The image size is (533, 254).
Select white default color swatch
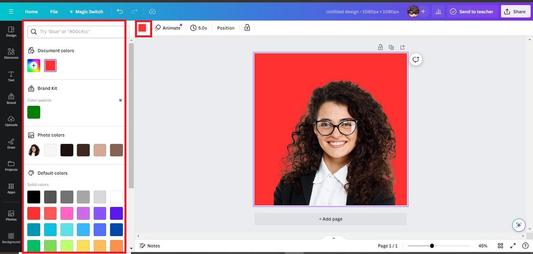pos(117,197)
